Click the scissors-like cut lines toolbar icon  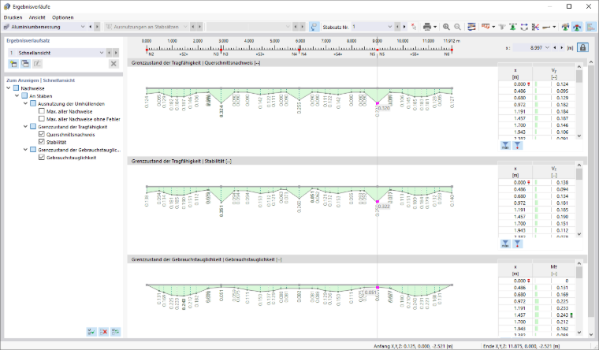(x=535, y=27)
